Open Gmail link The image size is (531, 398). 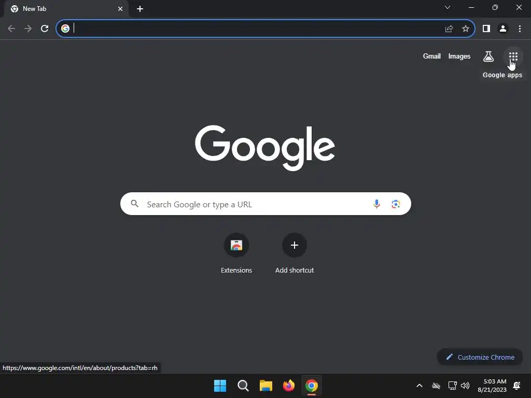click(x=432, y=56)
